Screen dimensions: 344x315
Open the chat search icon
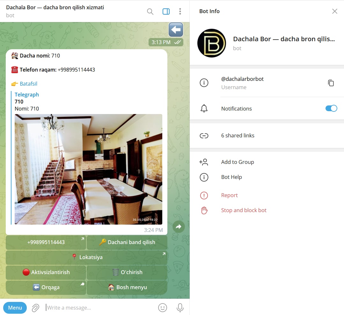[x=150, y=12]
